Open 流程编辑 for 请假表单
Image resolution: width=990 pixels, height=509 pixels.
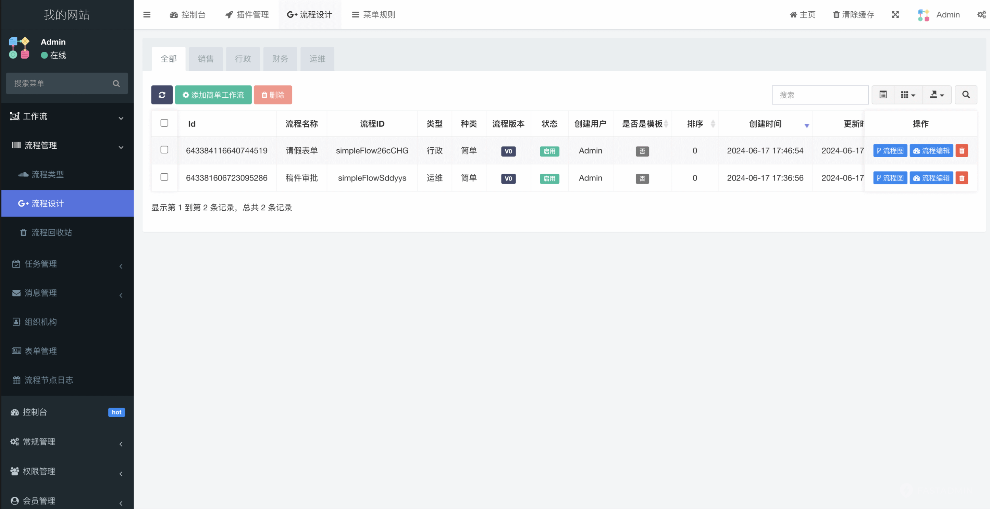tap(931, 150)
